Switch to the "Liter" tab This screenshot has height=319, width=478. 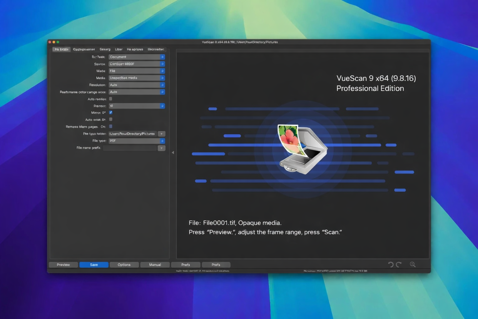119,49
